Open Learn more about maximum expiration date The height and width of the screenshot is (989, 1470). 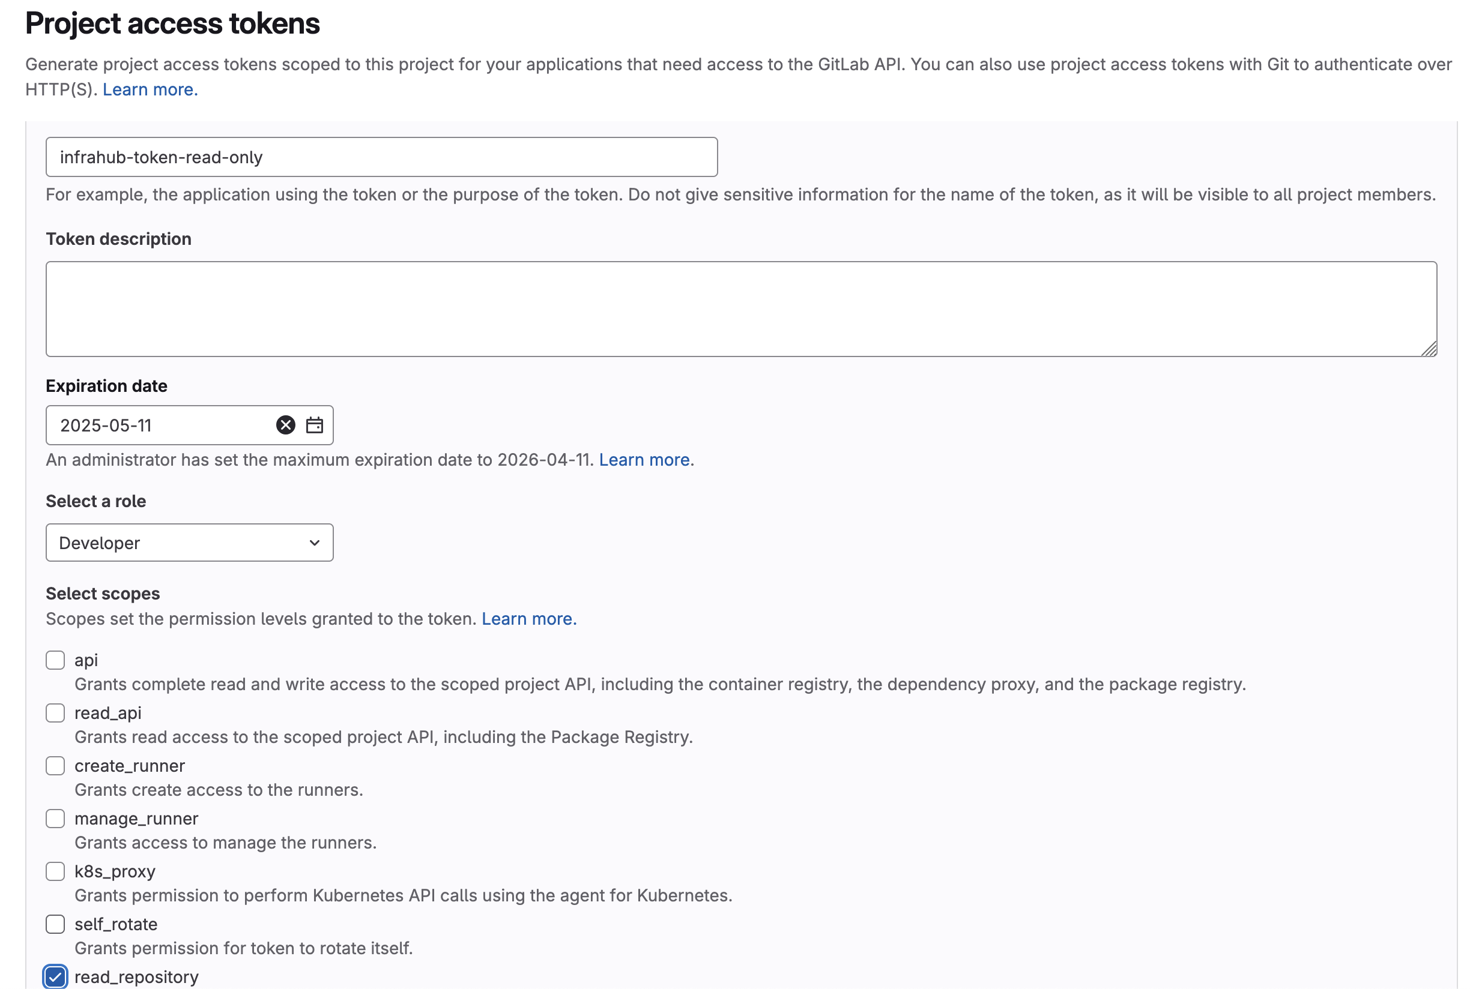click(x=644, y=460)
